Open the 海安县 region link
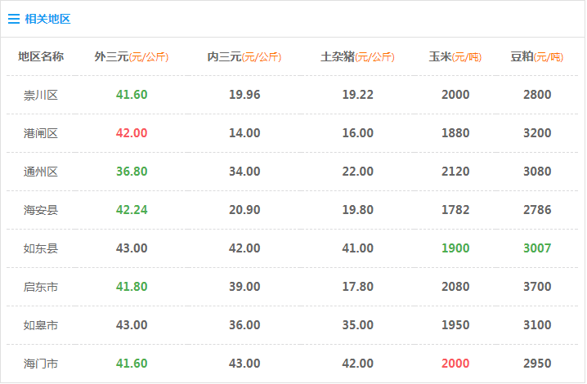This screenshot has width=587, height=384. (x=41, y=210)
